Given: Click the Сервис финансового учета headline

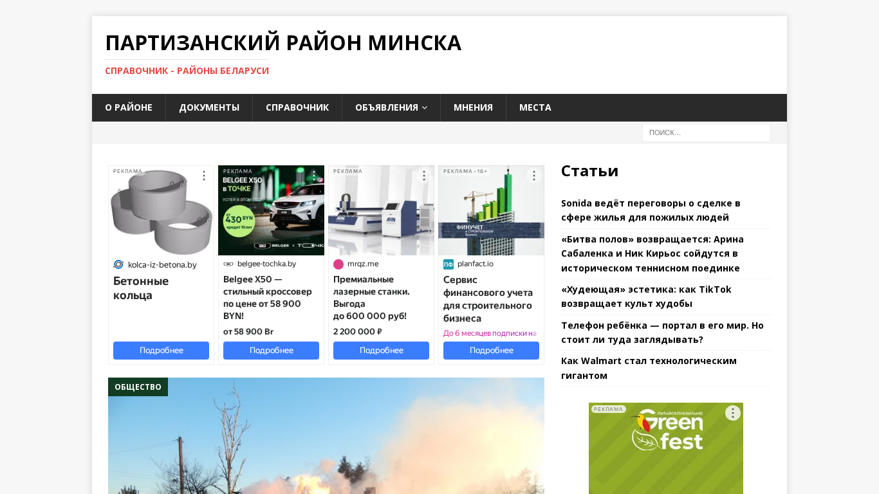Looking at the screenshot, I should 488,299.
